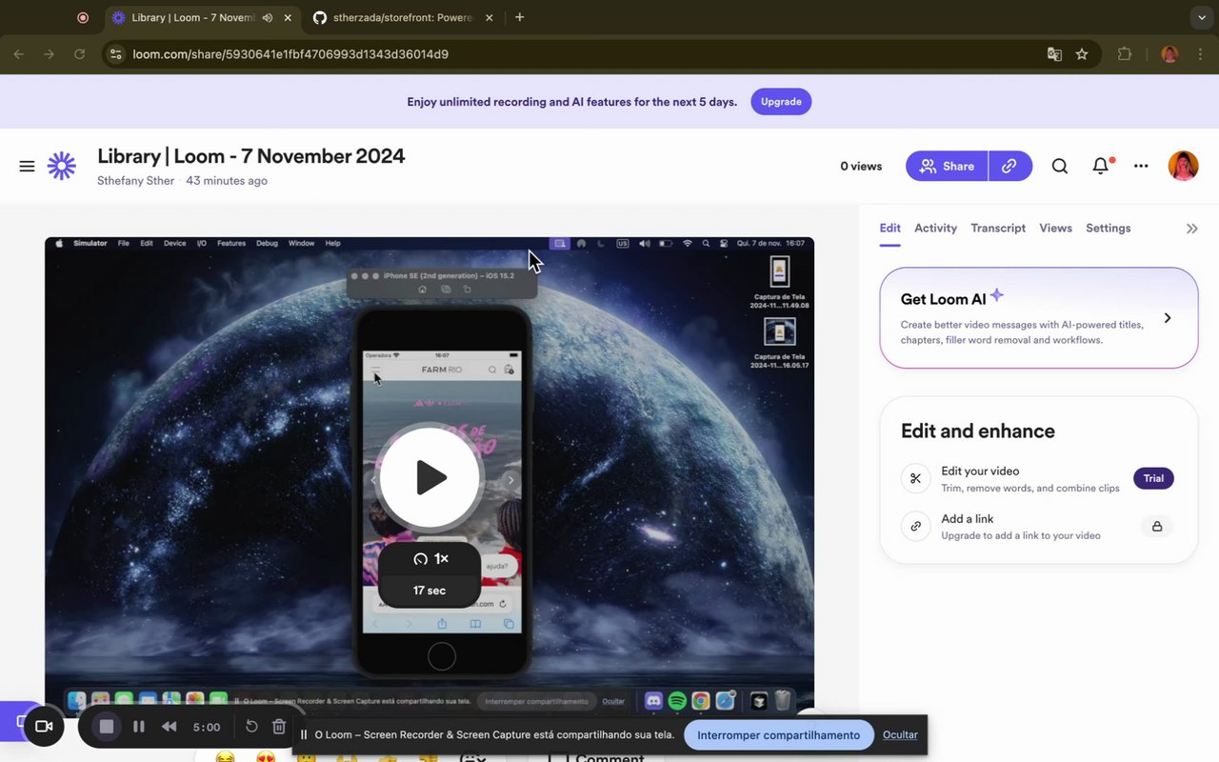Open the Views tab
The height and width of the screenshot is (762, 1219).
pyautogui.click(x=1055, y=229)
